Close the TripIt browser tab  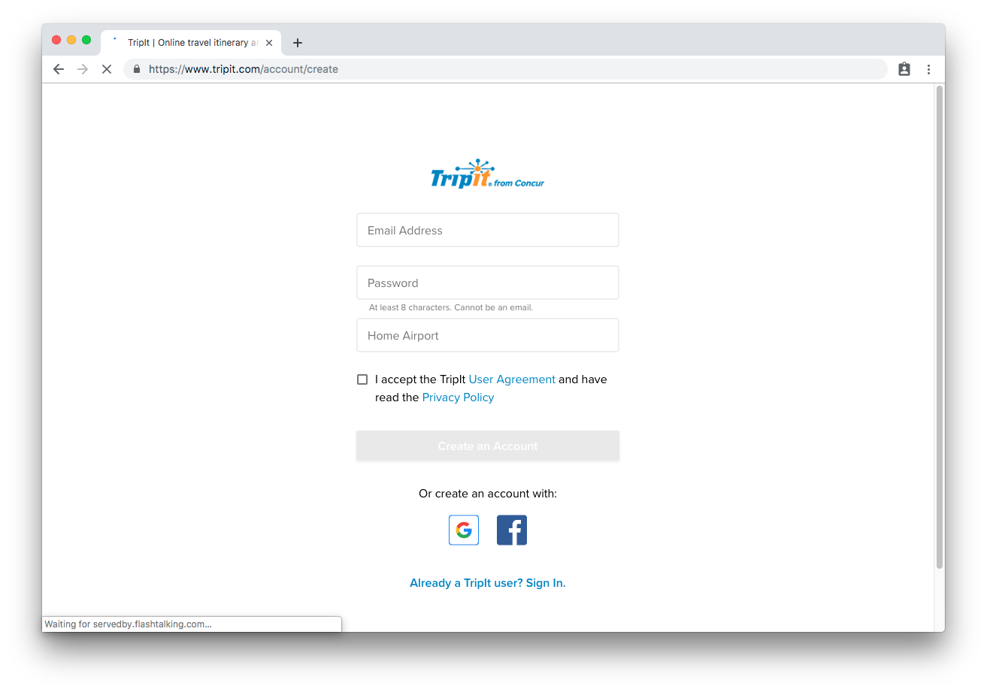coord(269,43)
